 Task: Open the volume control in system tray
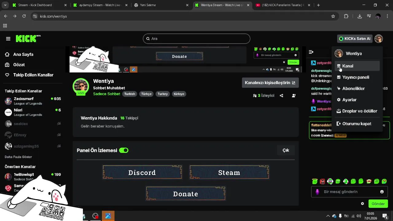click(x=359, y=216)
